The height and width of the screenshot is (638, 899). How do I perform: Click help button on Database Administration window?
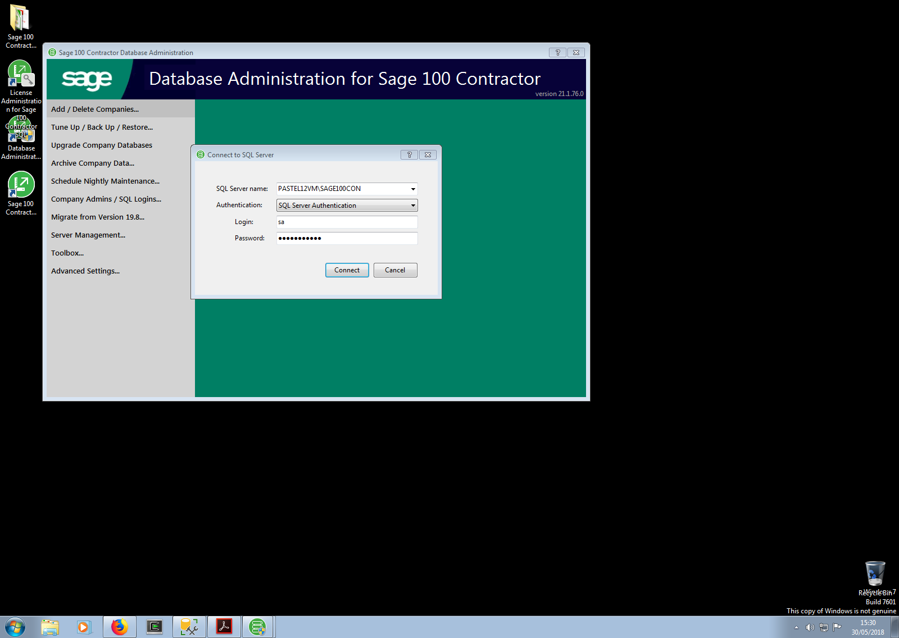tap(557, 52)
